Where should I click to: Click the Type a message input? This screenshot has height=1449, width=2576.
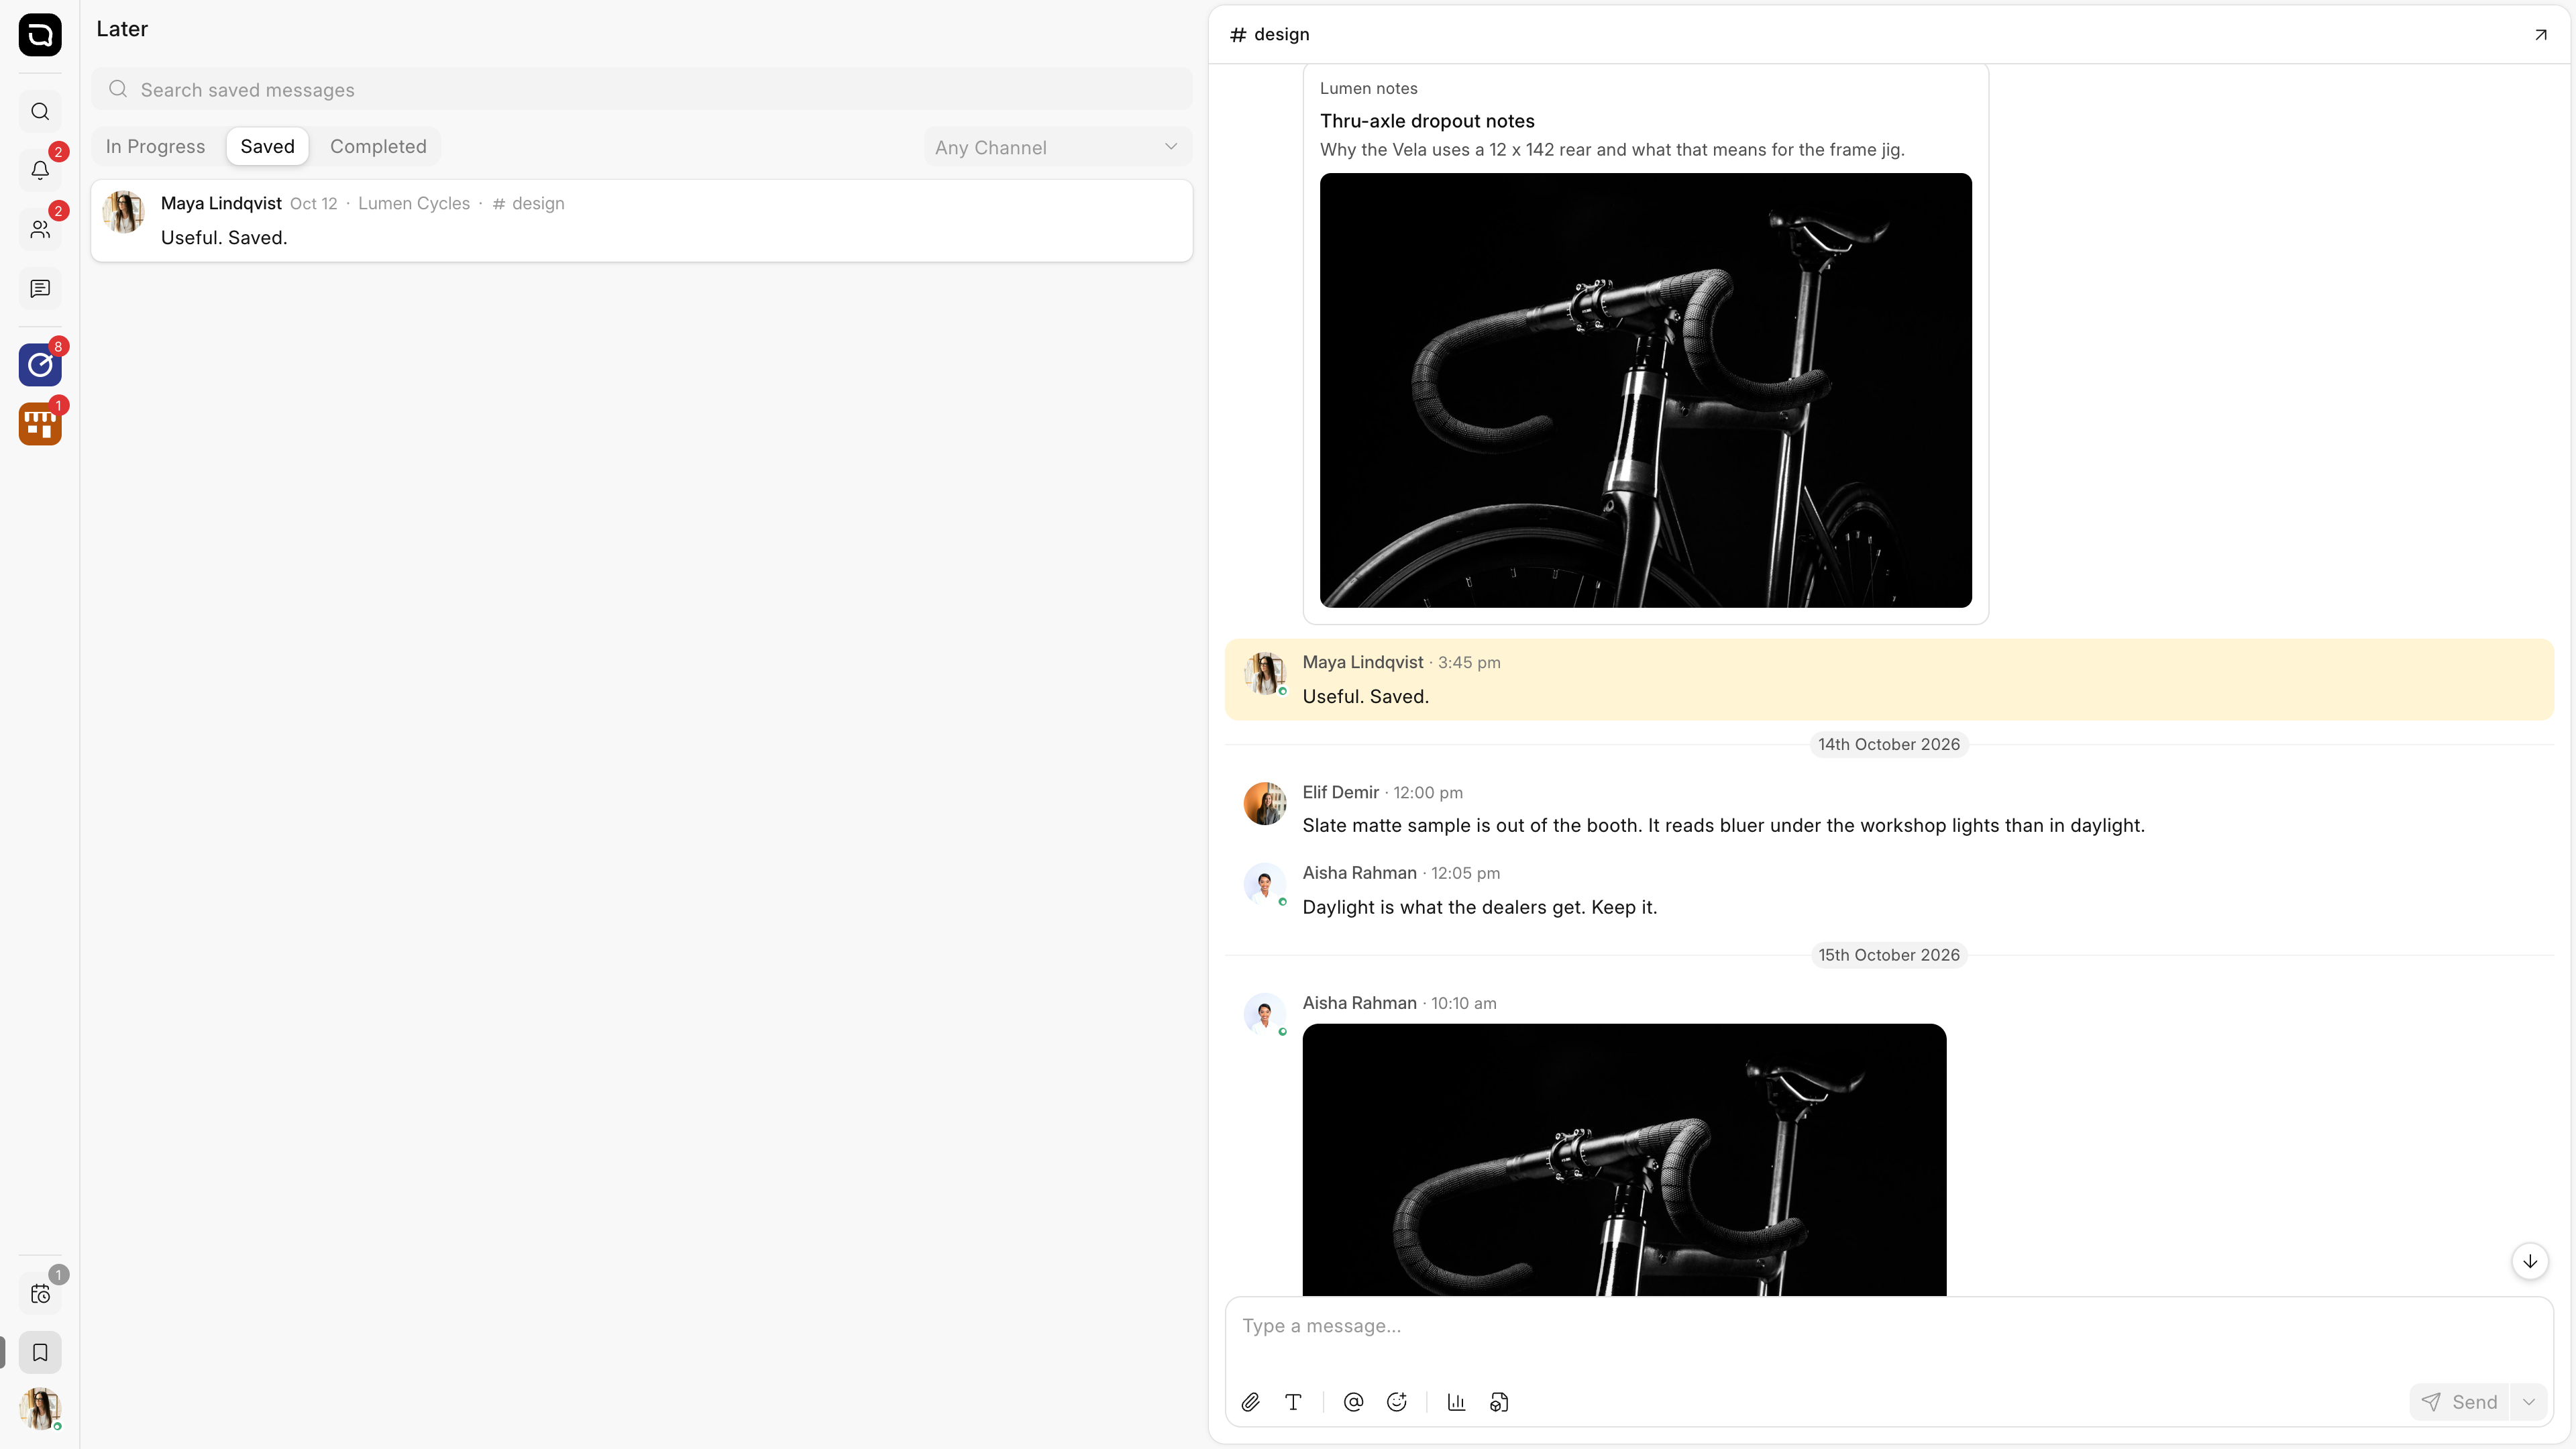(1889, 1327)
